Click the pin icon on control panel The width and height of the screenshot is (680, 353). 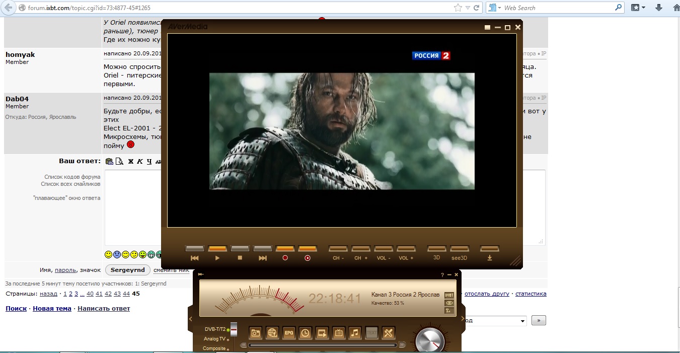pos(201,274)
